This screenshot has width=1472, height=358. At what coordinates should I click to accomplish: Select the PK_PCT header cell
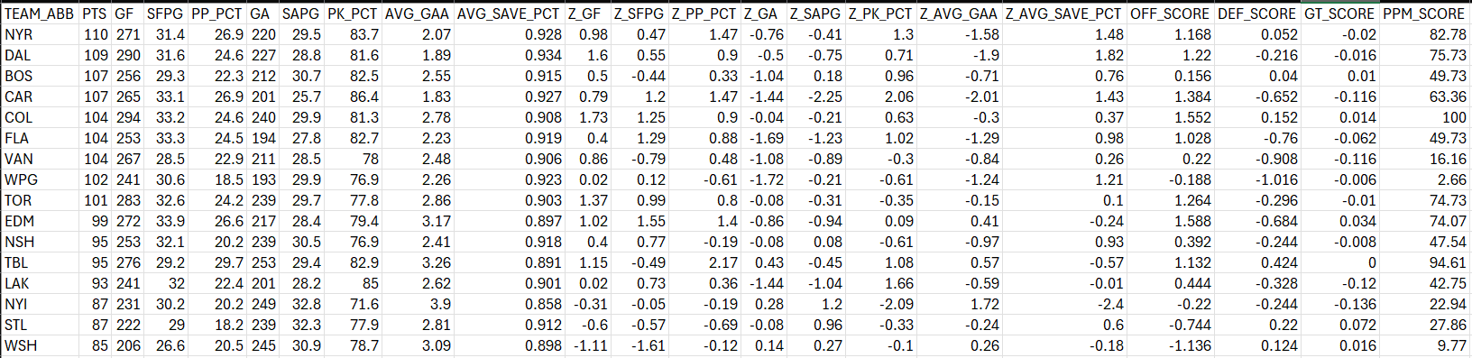(353, 14)
